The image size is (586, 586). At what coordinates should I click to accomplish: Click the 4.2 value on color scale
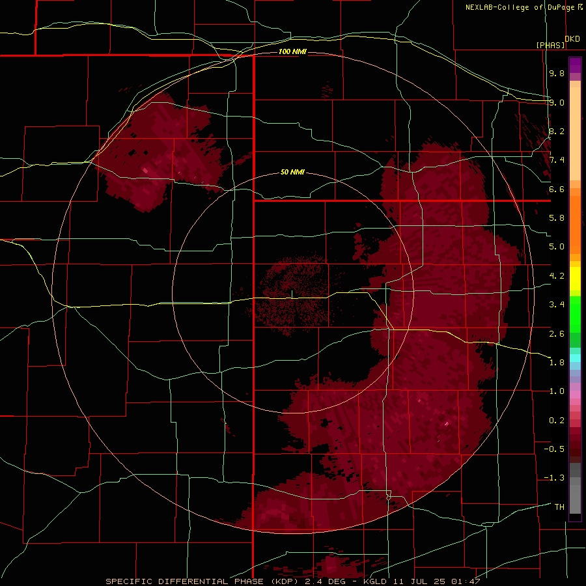point(557,276)
